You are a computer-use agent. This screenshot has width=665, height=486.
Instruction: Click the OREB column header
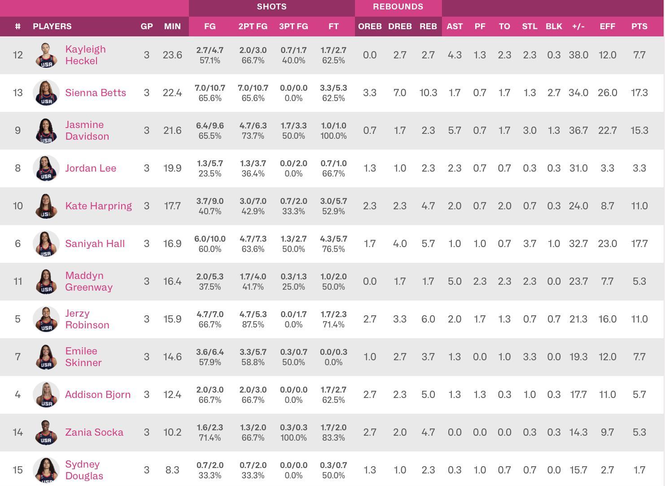[370, 26]
